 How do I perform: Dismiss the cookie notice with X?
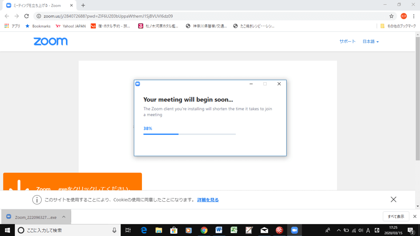[x=393, y=199]
